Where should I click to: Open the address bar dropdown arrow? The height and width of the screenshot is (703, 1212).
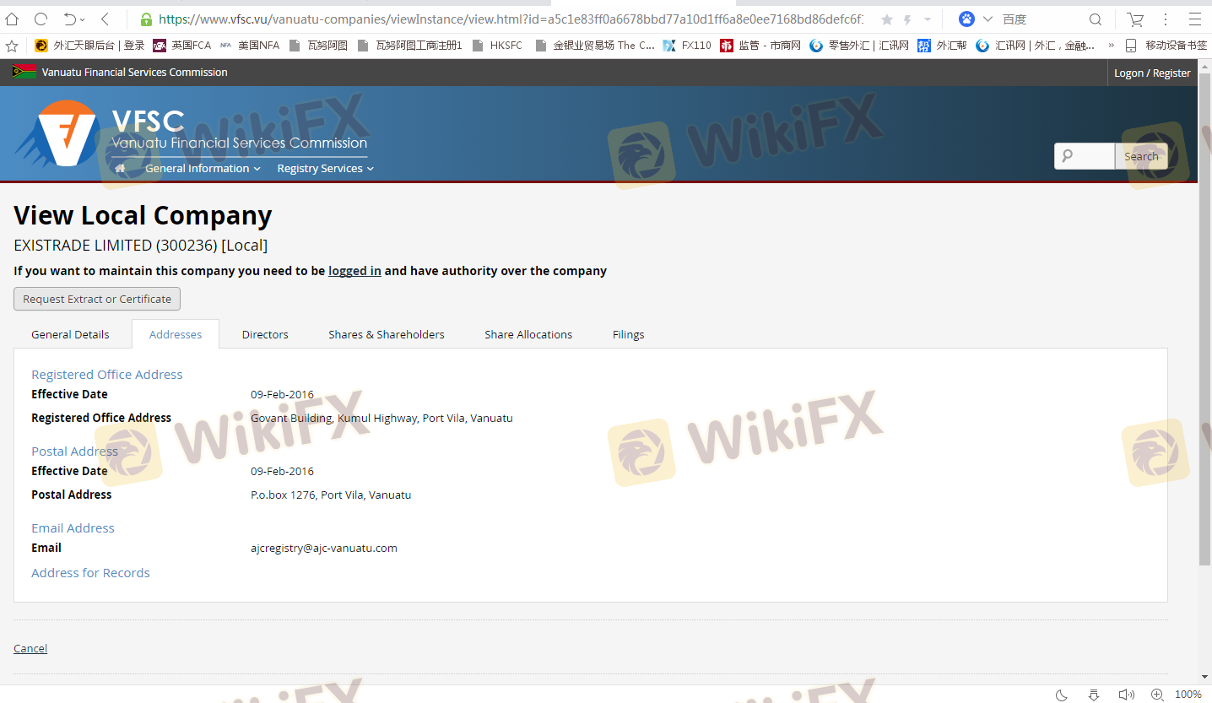pos(928,19)
